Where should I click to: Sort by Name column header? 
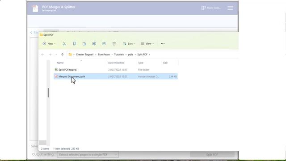(60, 63)
